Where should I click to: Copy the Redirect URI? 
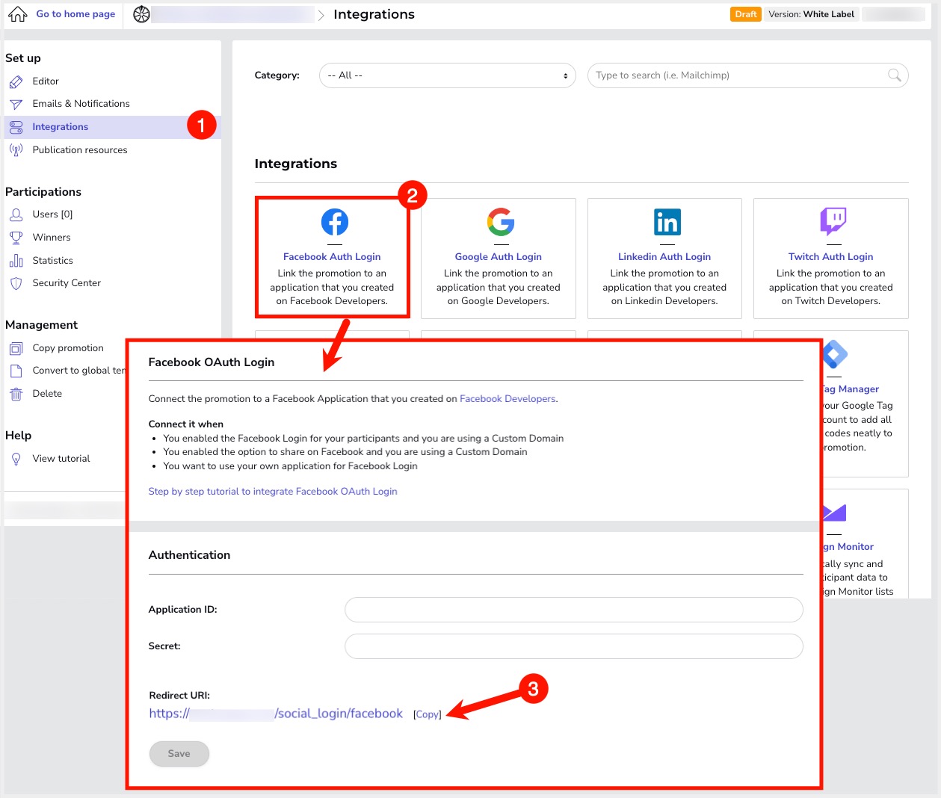428,714
